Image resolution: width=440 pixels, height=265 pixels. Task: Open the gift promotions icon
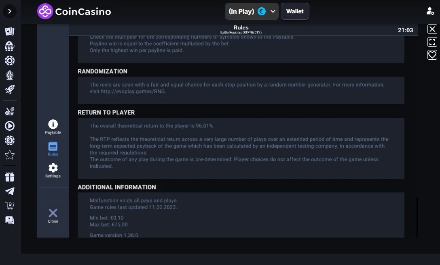[x=10, y=177]
